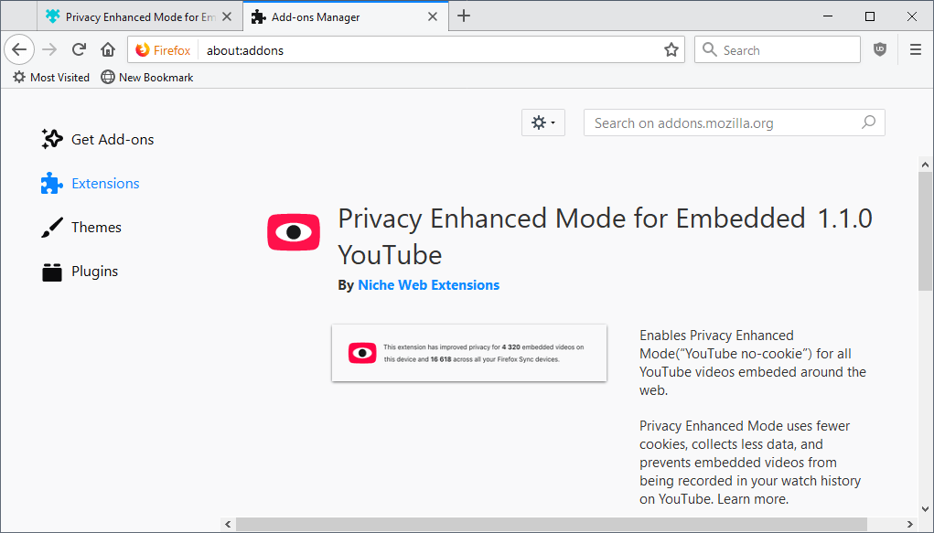Click the horizontal scrollbar thumb

552,525
